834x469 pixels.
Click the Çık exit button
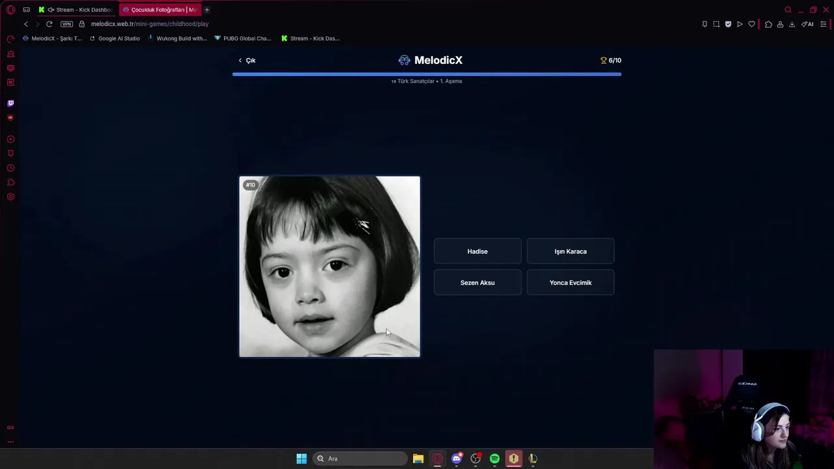click(x=247, y=60)
